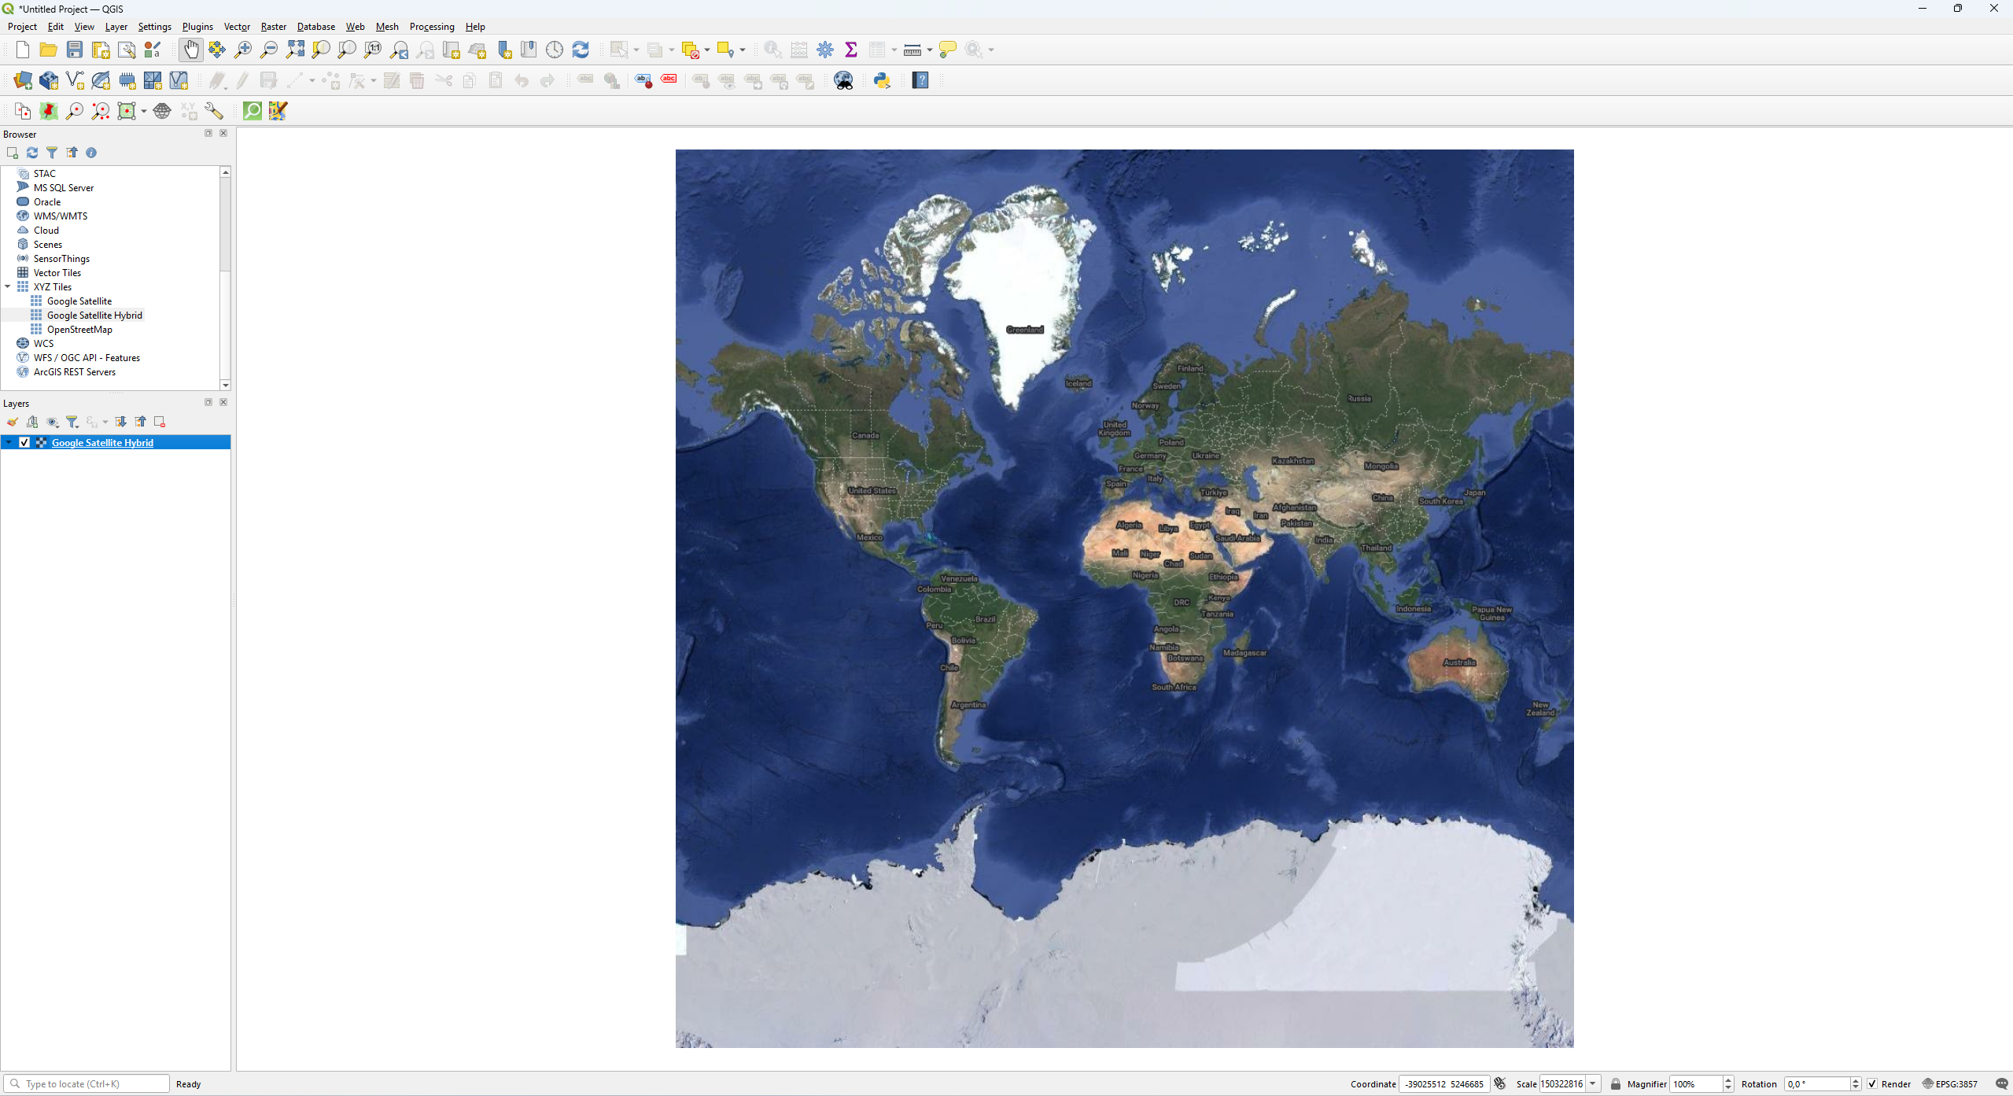Create a new Shapefile layer
This screenshot has width=2013, height=1096.
(x=75, y=80)
